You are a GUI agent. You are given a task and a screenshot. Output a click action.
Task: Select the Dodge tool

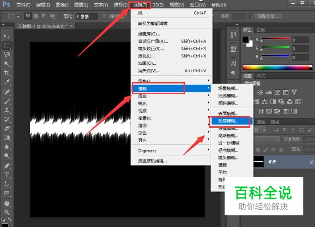(7, 156)
